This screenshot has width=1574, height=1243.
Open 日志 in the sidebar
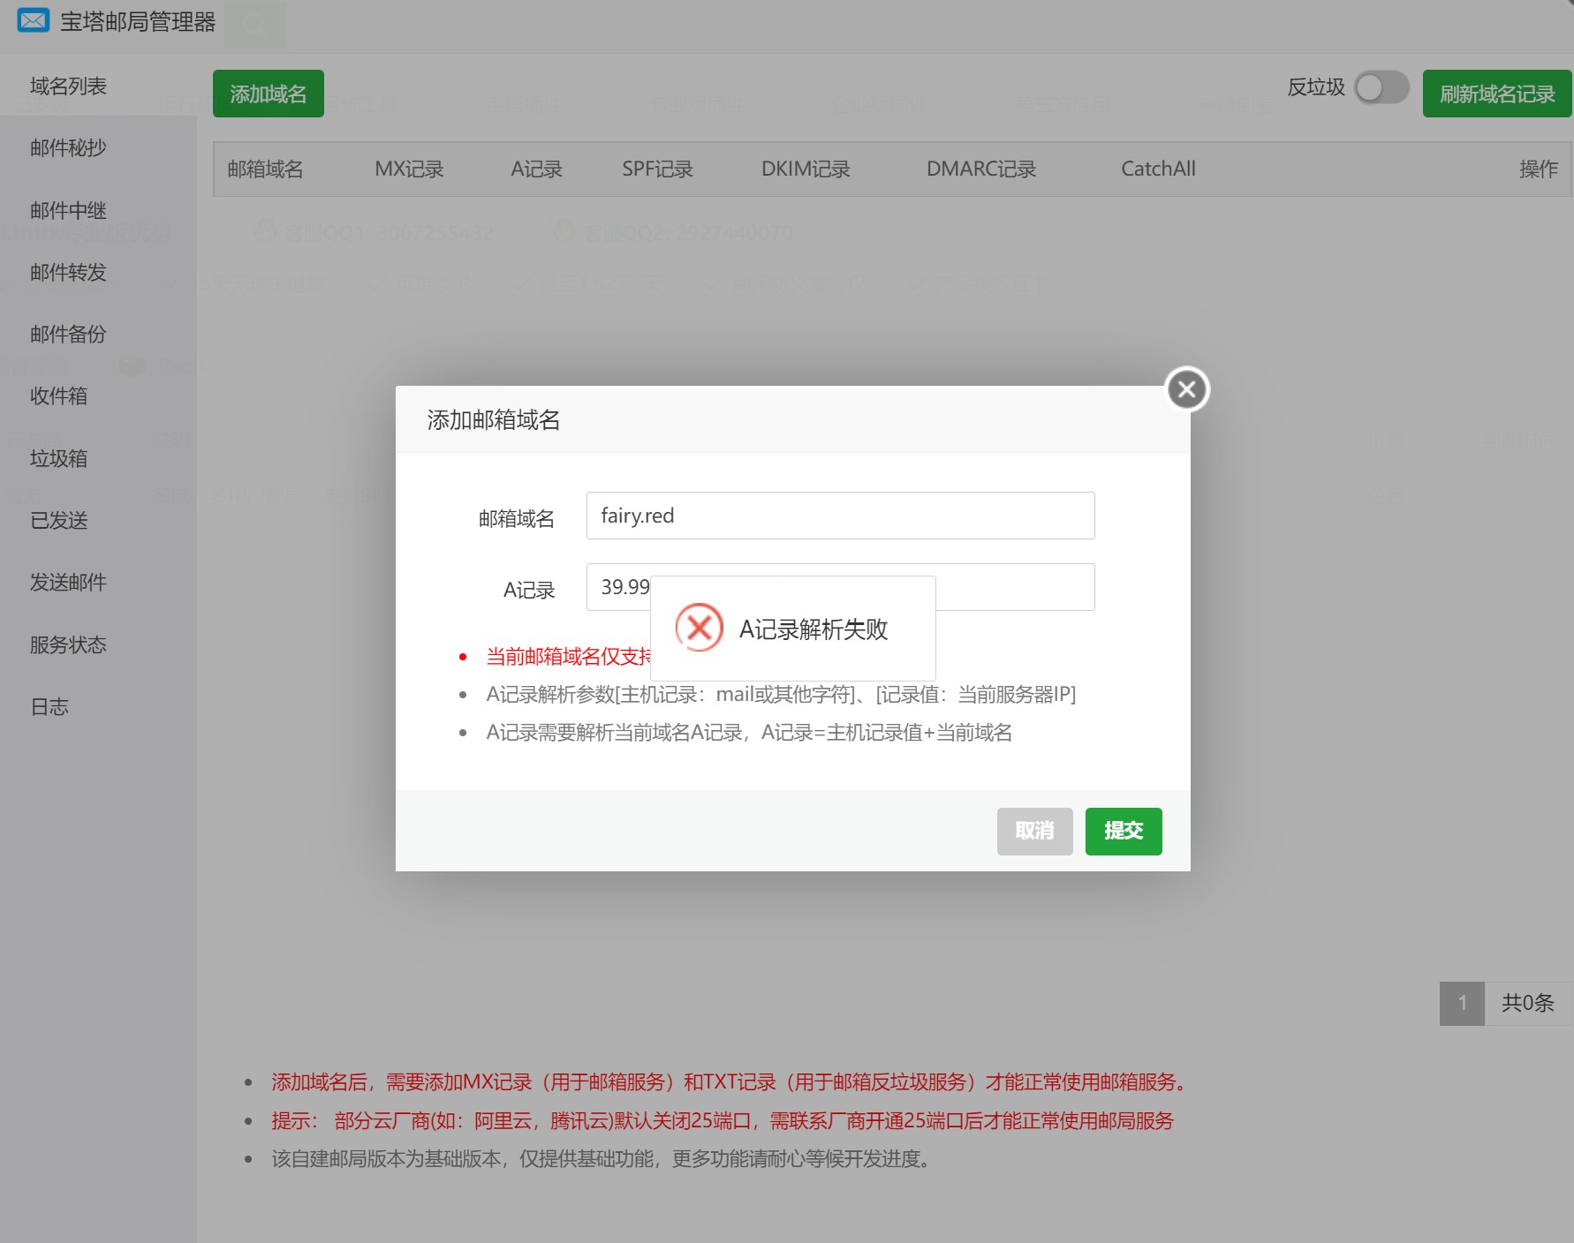[x=49, y=706]
